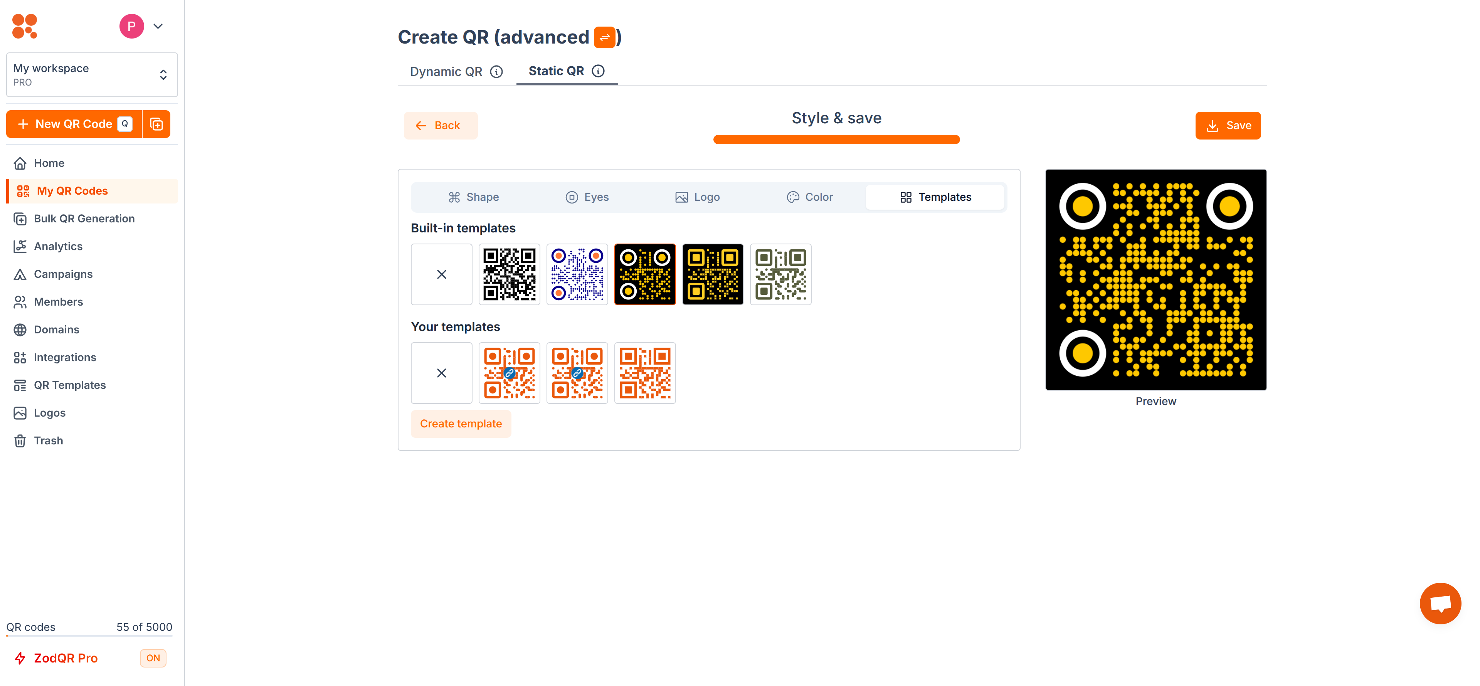Select the Templates tab
Image resolution: width=1480 pixels, height=686 pixels.
tap(935, 197)
